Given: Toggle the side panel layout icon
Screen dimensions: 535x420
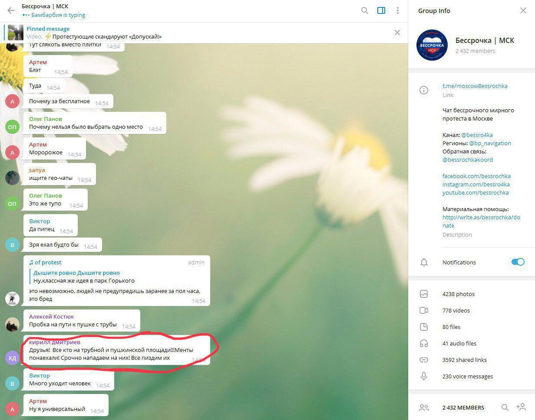Looking at the screenshot, I should [x=381, y=10].
